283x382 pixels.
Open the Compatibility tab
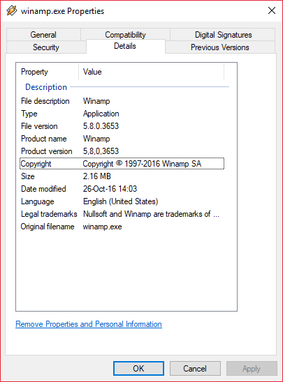125,35
